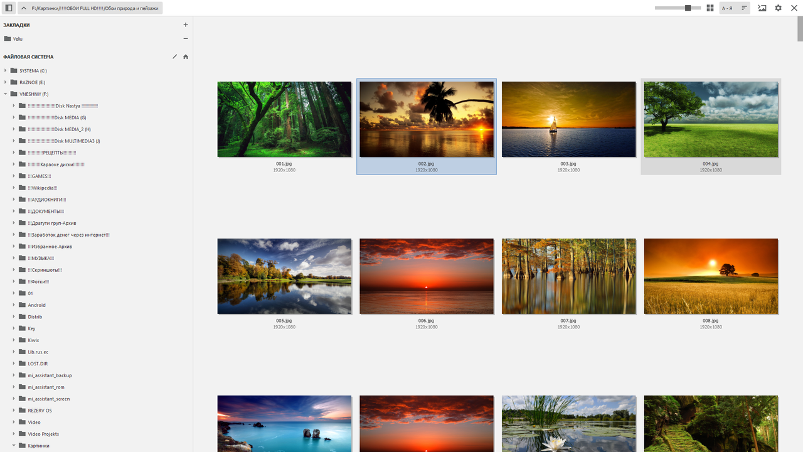Select the 004.jpg green field thumbnail
This screenshot has width=803, height=452.
pos(711,119)
